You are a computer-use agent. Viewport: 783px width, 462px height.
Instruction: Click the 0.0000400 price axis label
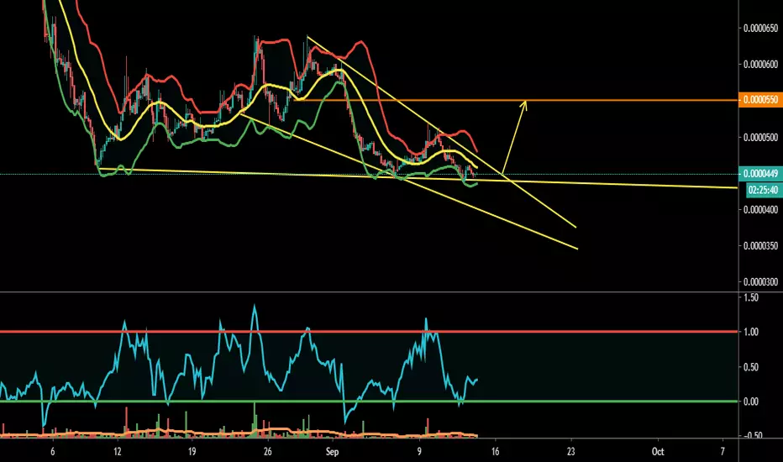pos(760,210)
